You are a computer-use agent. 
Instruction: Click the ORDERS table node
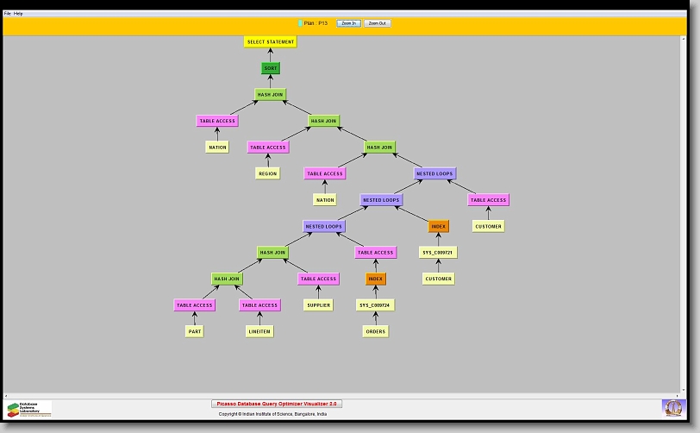(x=375, y=331)
